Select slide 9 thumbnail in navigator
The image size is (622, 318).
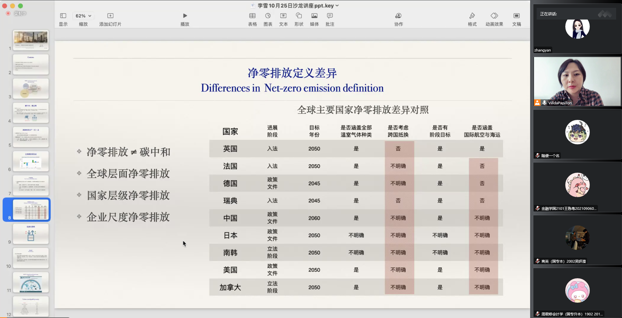(31, 234)
